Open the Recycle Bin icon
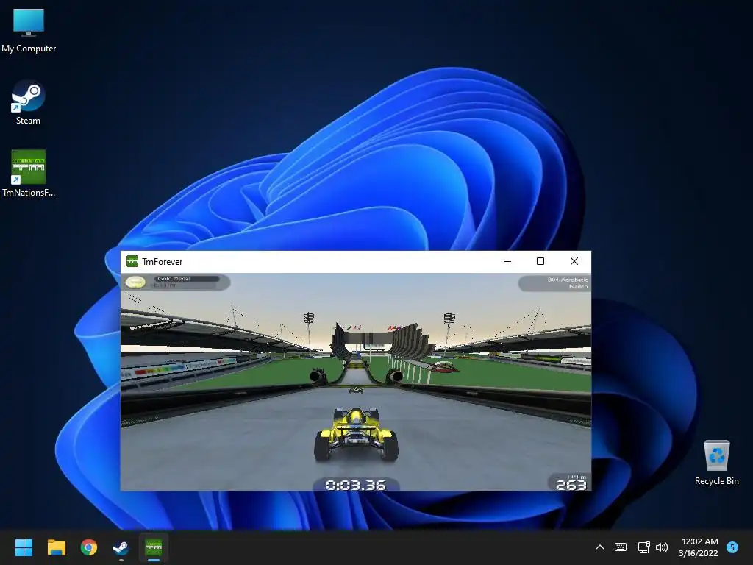This screenshot has width=753, height=565. point(716,463)
